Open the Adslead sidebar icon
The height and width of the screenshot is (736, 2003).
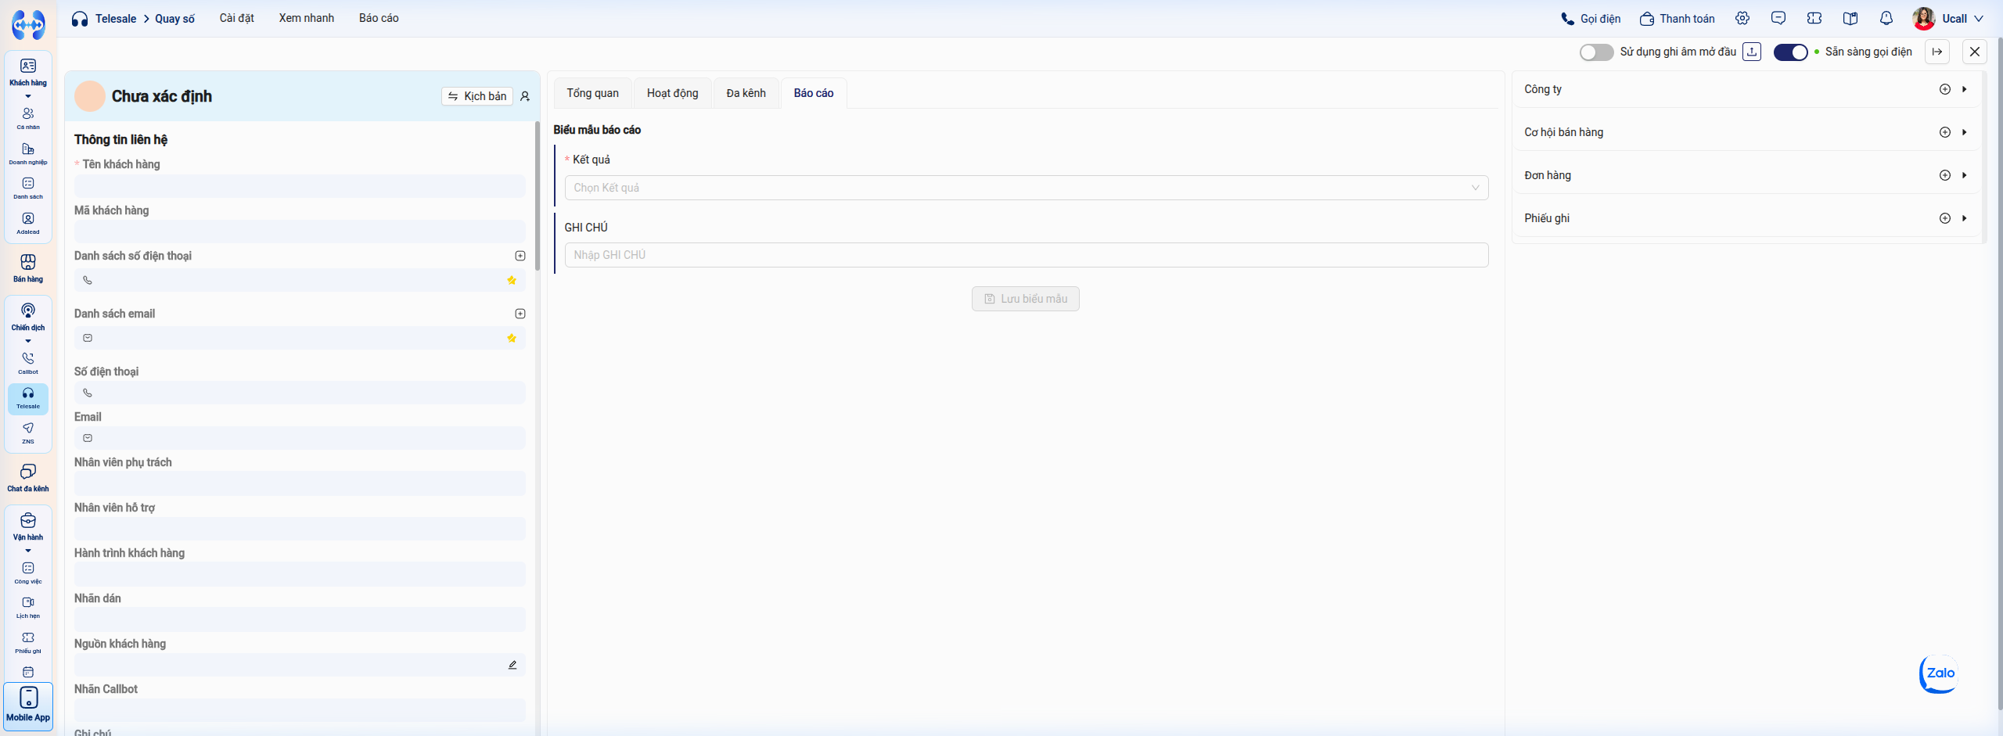click(x=28, y=223)
